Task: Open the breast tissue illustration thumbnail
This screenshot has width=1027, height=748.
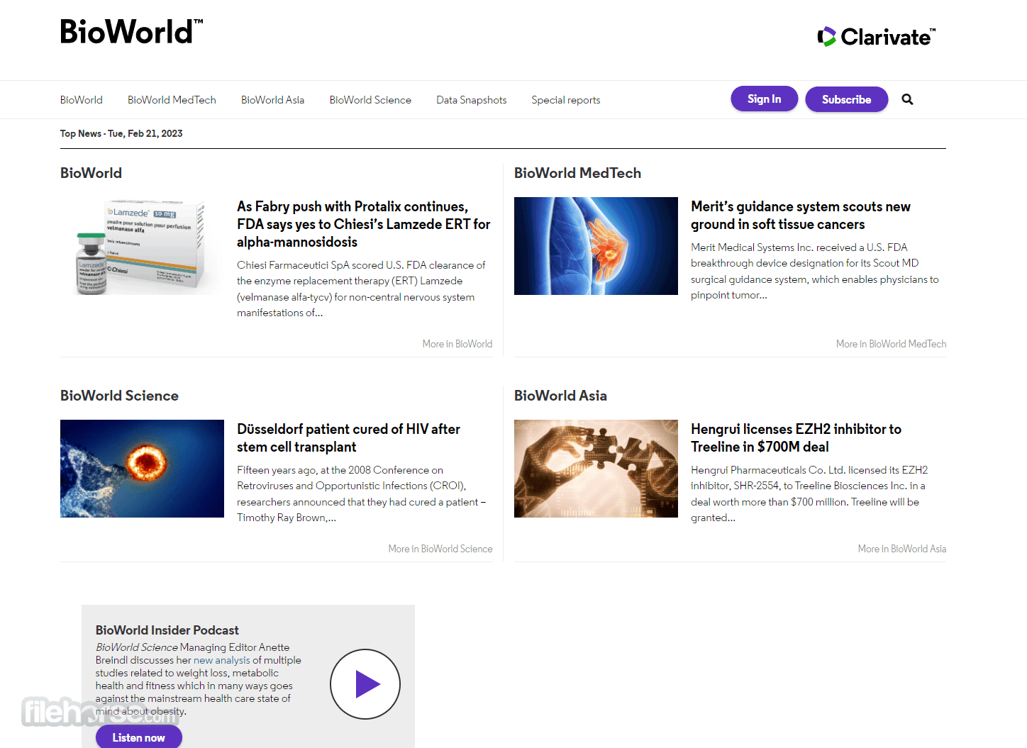Action: click(596, 246)
